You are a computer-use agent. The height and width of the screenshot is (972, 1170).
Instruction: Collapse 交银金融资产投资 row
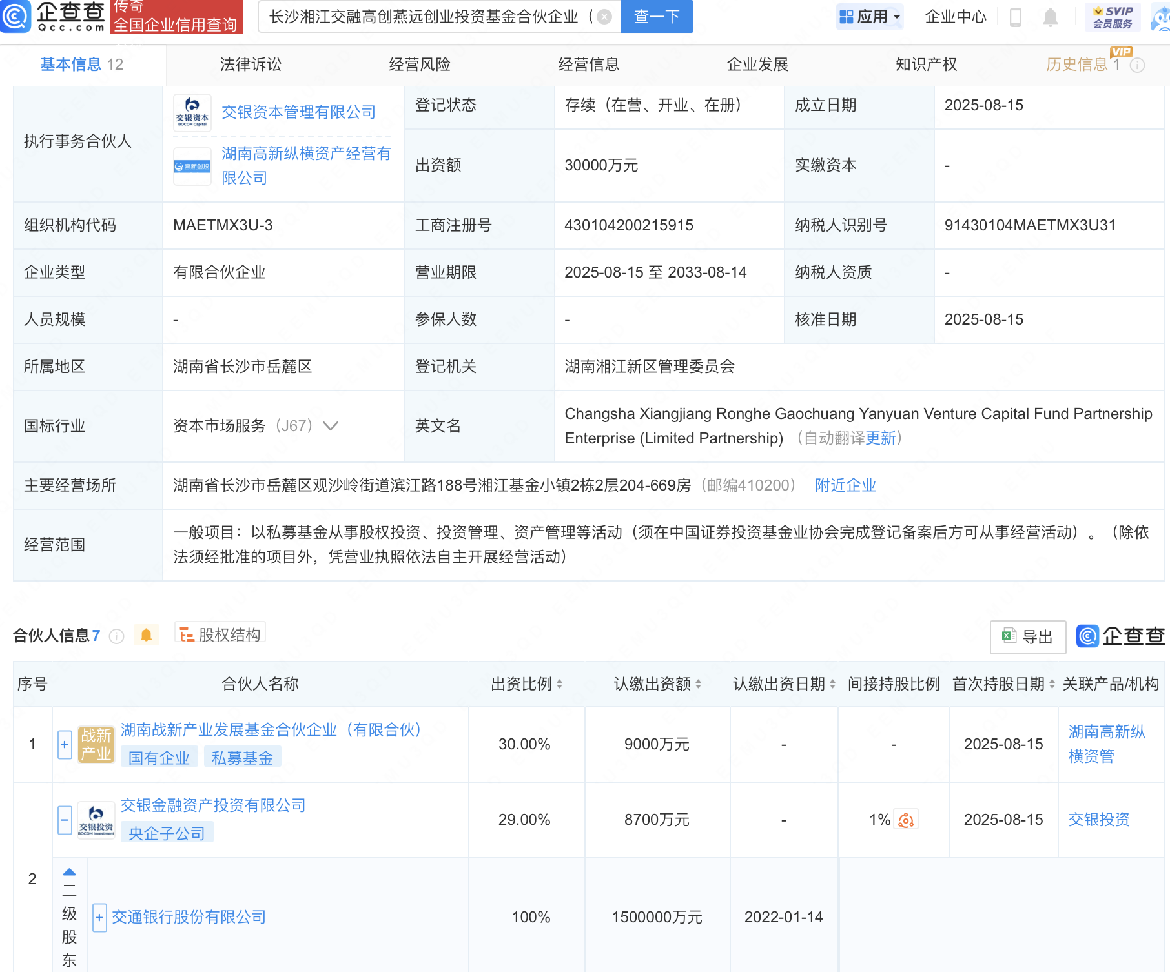(x=65, y=820)
